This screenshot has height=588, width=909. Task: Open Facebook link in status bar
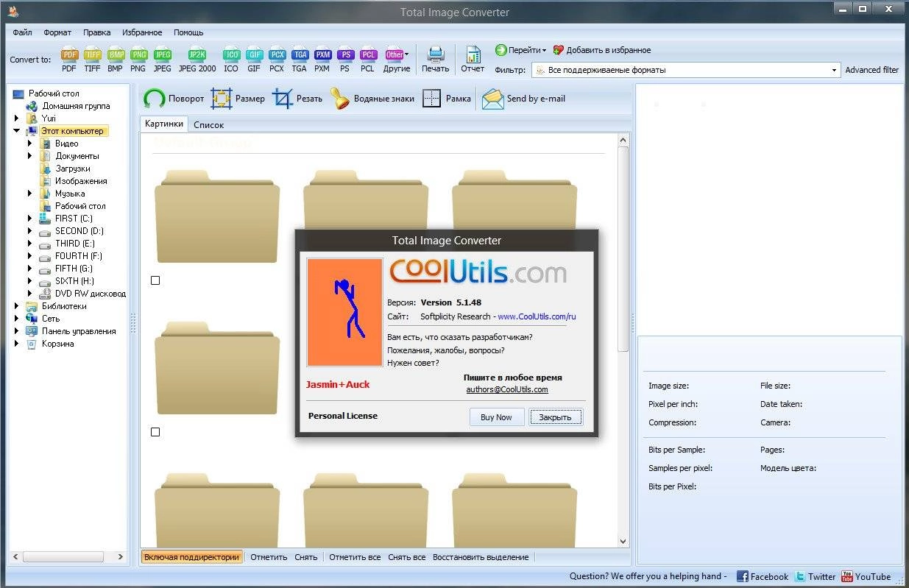click(763, 577)
